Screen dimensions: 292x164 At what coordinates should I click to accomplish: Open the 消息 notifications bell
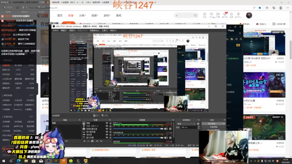231,15
